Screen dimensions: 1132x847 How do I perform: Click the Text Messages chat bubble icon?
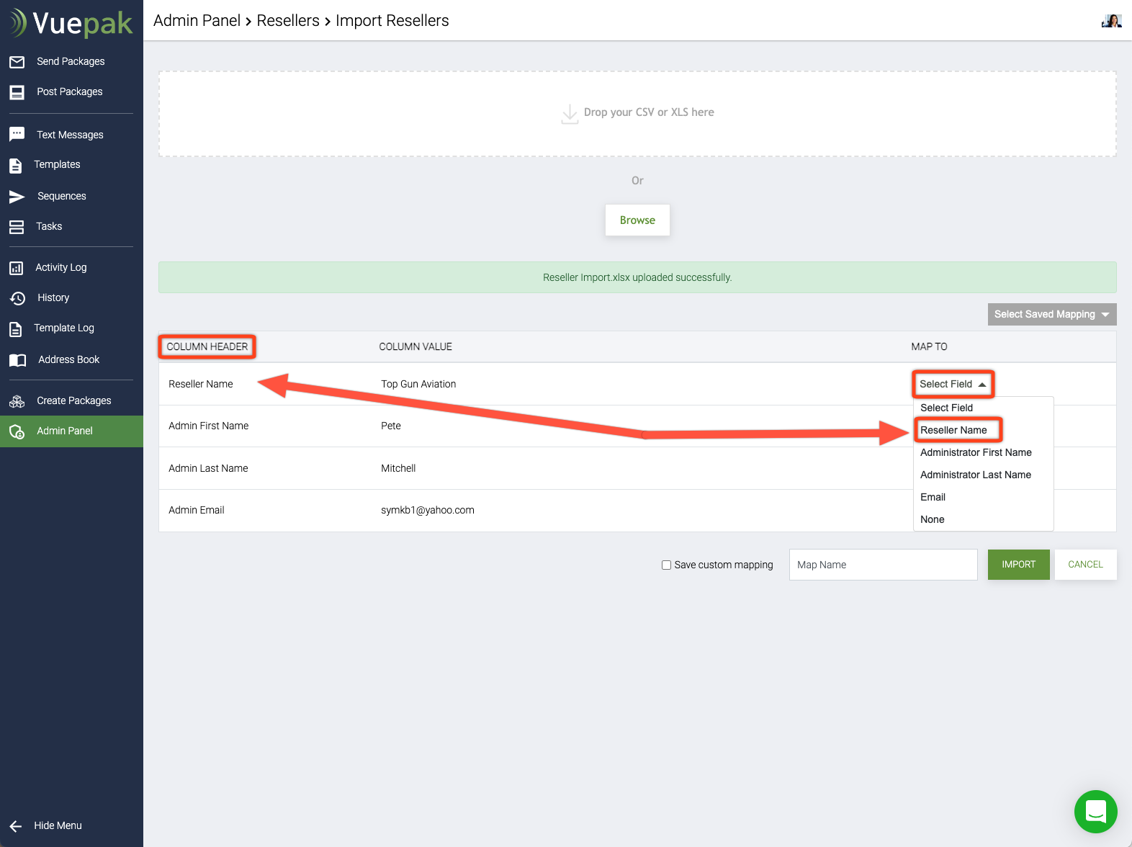[x=17, y=135]
